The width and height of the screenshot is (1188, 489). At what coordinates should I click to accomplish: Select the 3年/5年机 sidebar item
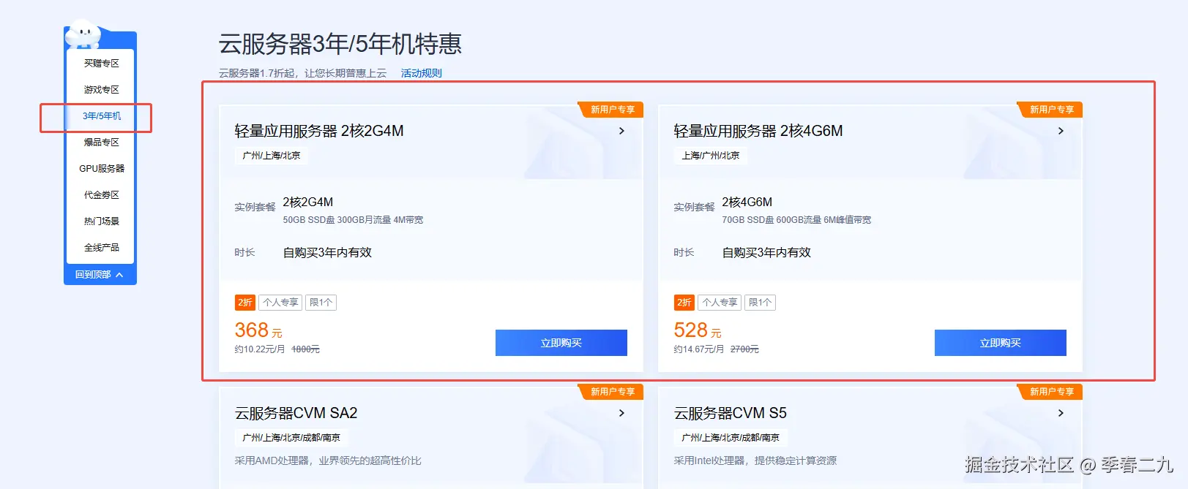[101, 116]
